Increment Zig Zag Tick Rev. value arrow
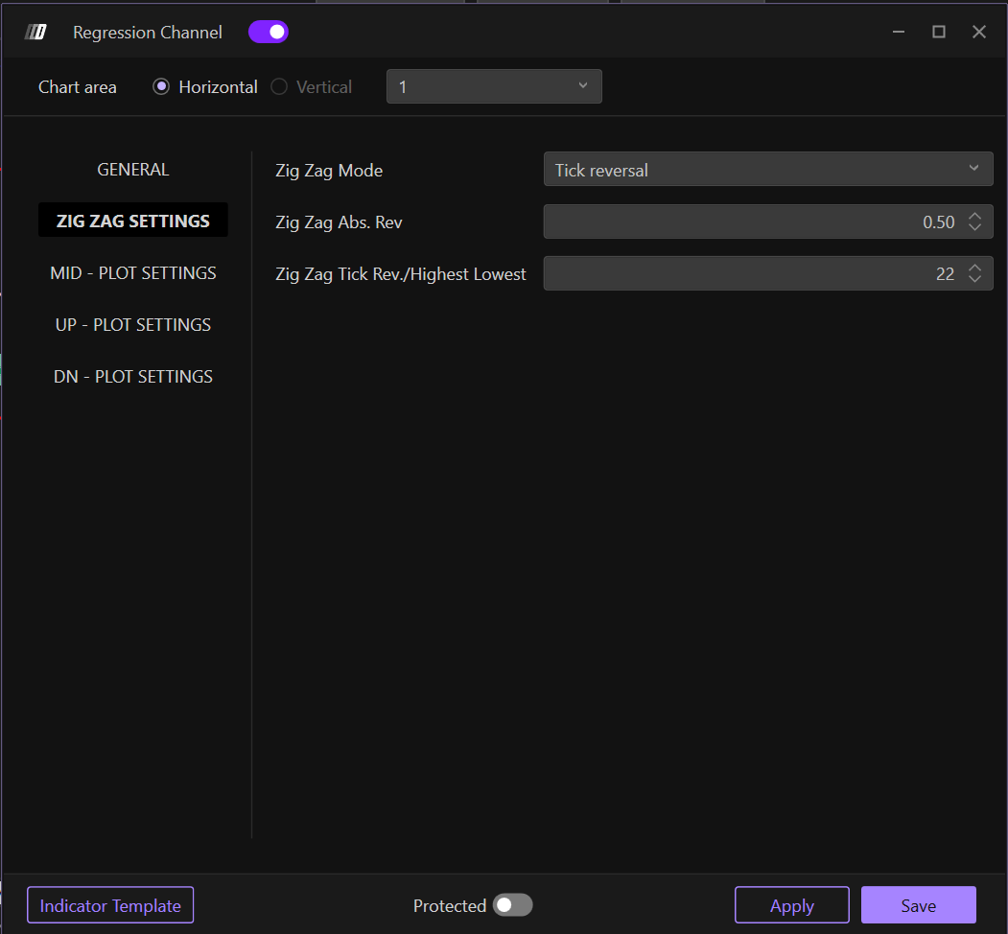The width and height of the screenshot is (1008, 934). (974, 269)
